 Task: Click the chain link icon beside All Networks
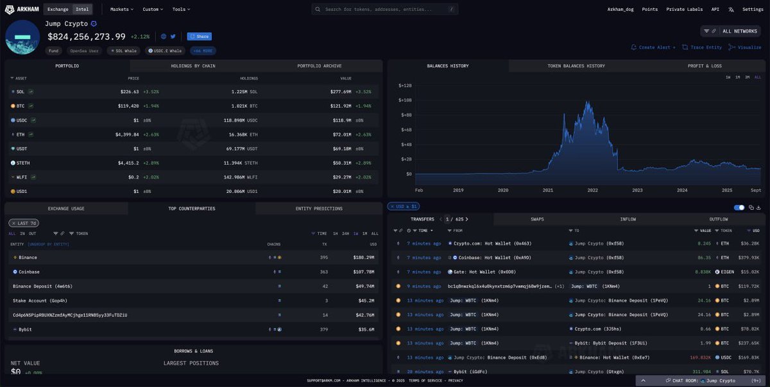pos(714,31)
